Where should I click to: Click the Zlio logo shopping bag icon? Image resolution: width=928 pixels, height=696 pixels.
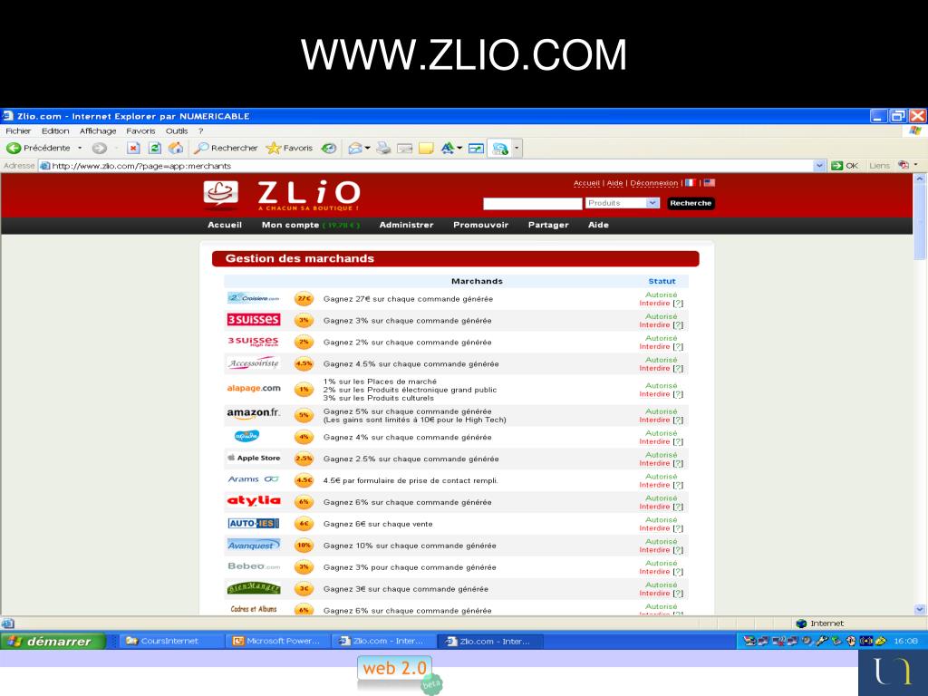coord(221,195)
